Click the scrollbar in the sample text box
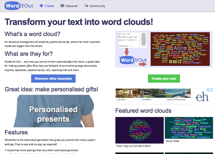Image resolution: width=215 pixels, height=154 pixels. [x=143, y=39]
